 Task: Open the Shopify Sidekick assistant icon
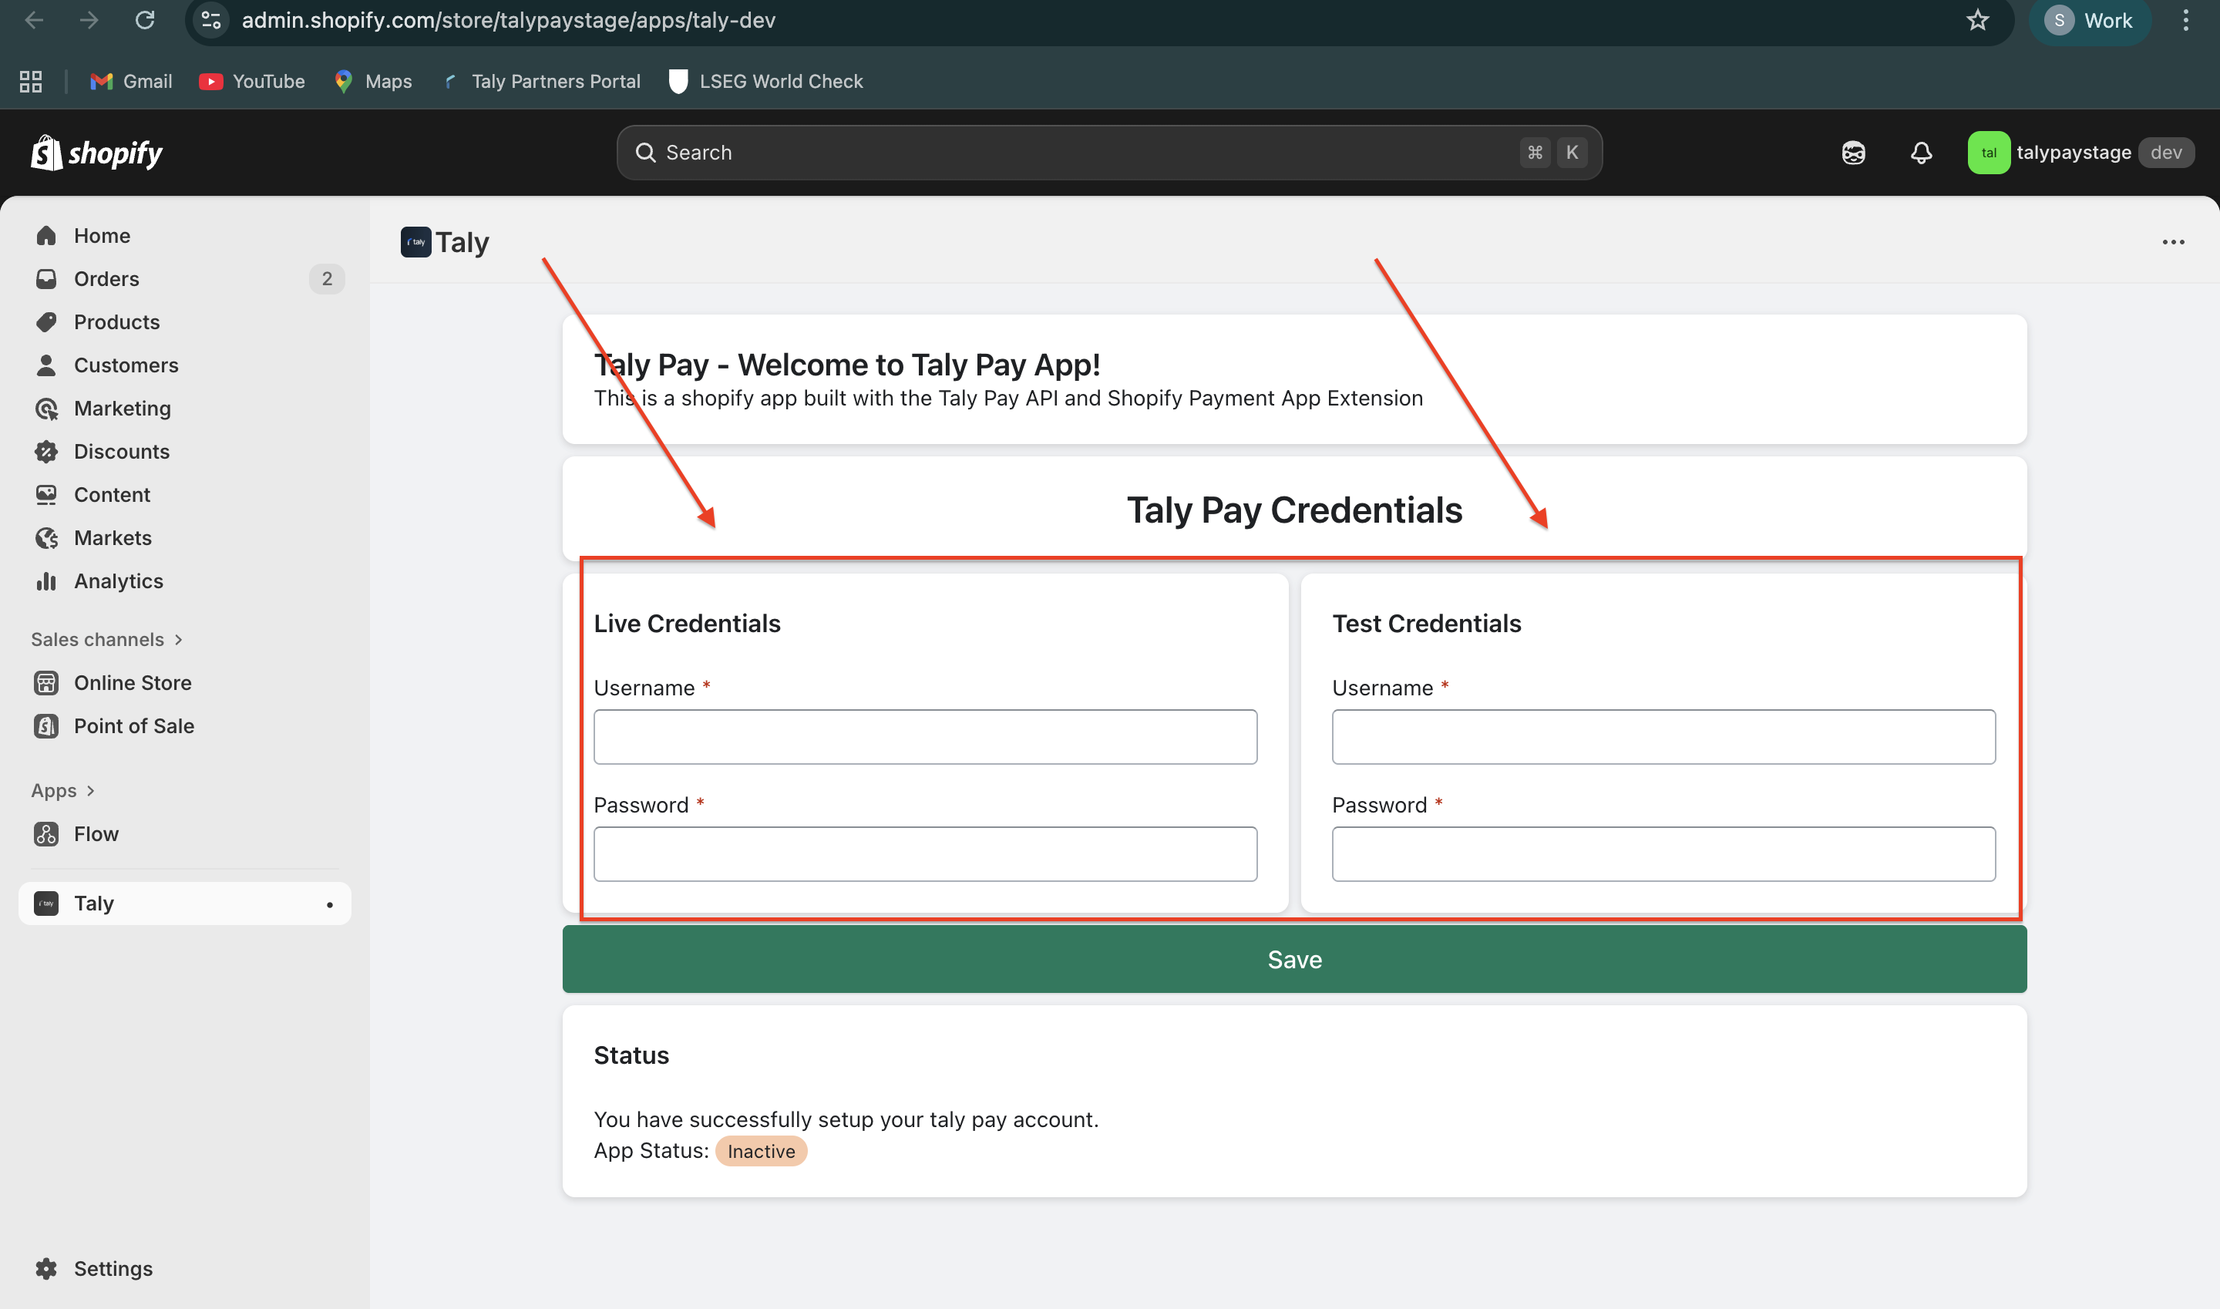(1853, 153)
